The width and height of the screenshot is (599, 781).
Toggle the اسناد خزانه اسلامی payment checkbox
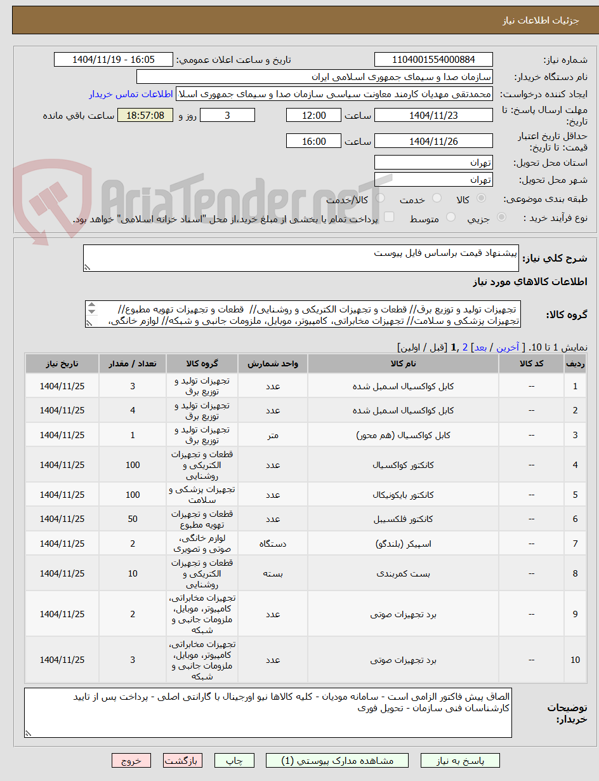click(389, 217)
